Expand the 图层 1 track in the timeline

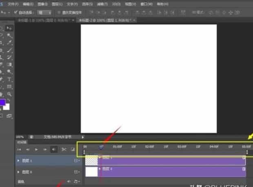[18, 161]
